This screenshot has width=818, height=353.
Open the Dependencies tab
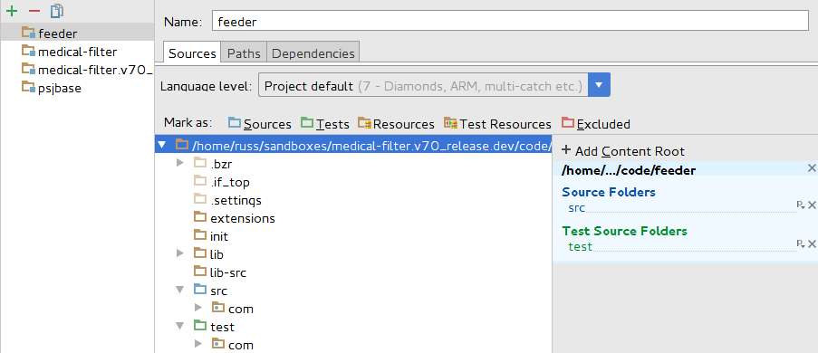[x=313, y=52]
